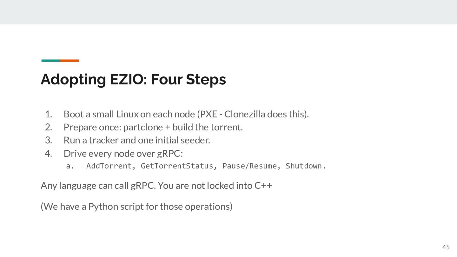The height and width of the screenshot is (257, 457).
Task: Select the teal accent bar above the title
Action: tap(51, 61)
